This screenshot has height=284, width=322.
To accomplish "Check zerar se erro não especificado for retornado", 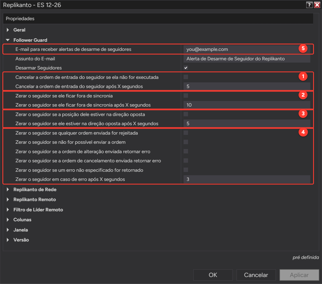I will [x=186, y=170].
